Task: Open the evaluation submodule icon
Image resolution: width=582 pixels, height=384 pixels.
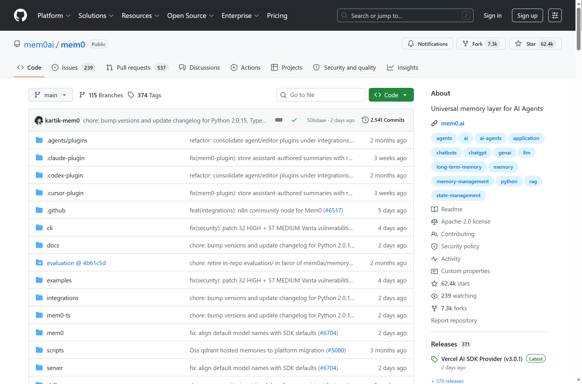Action: pos(39,263)
